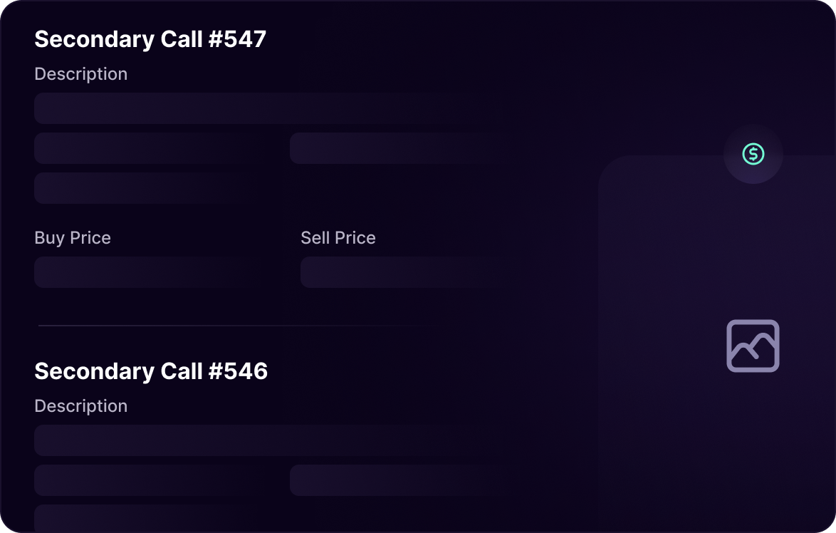Click the Buy Price input field

(142, 272)
